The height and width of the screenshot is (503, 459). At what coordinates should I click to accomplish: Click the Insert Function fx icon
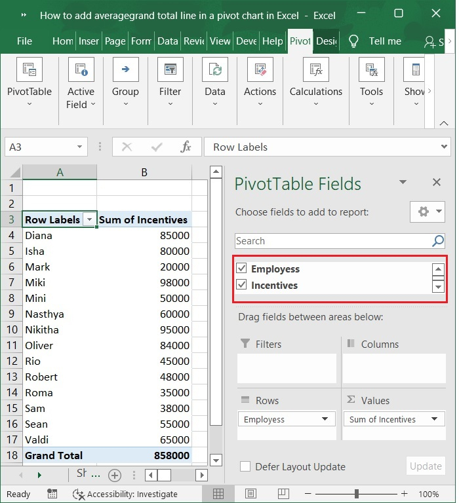point(186,147)
